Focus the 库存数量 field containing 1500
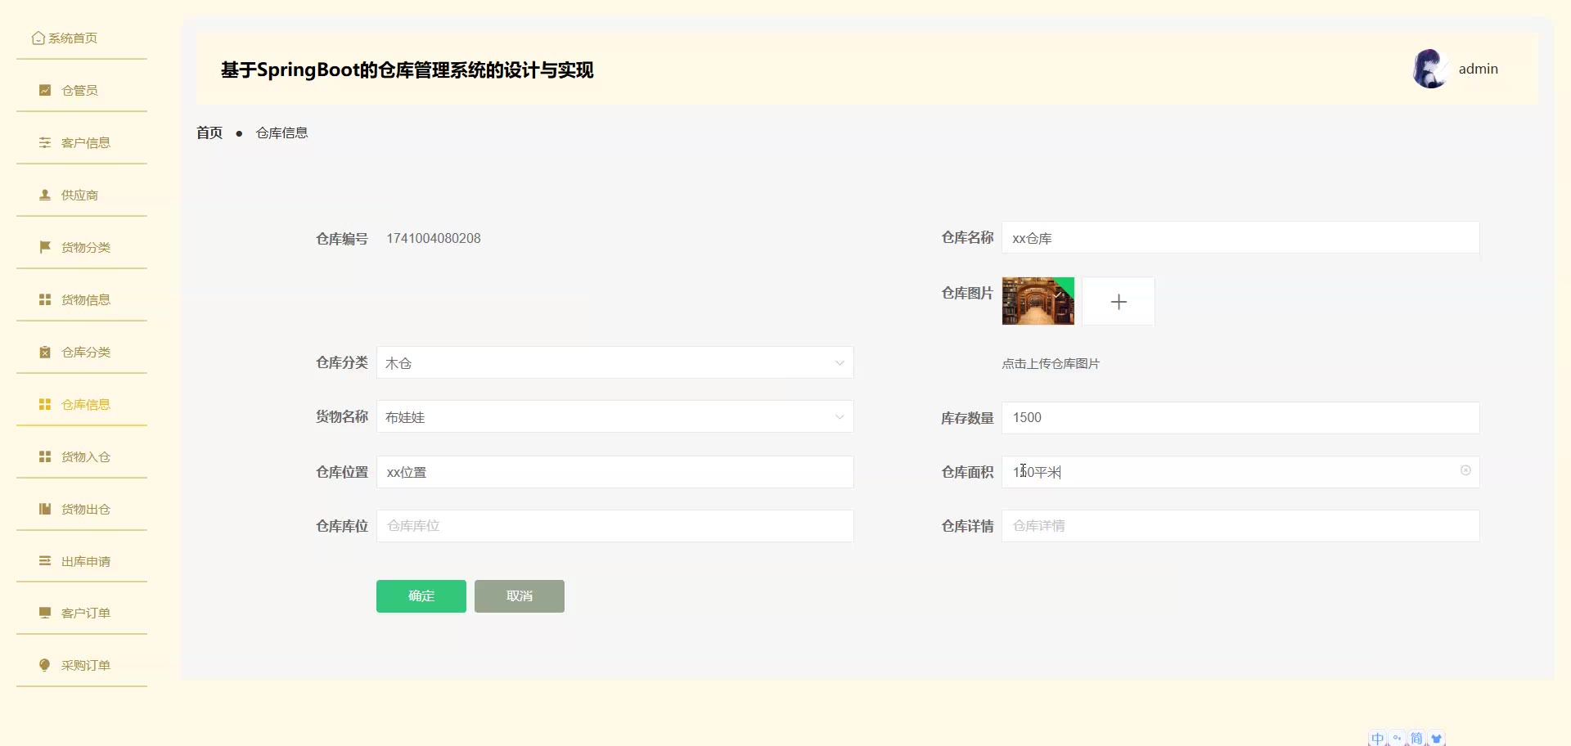This screenshot has height=746, width=1571. coord(1240,417)
